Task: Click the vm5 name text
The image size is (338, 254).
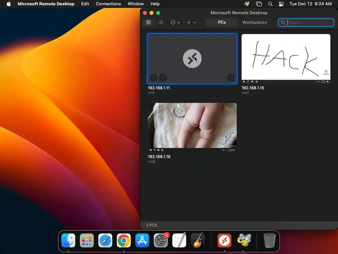Action: click(x=245, y=93)
